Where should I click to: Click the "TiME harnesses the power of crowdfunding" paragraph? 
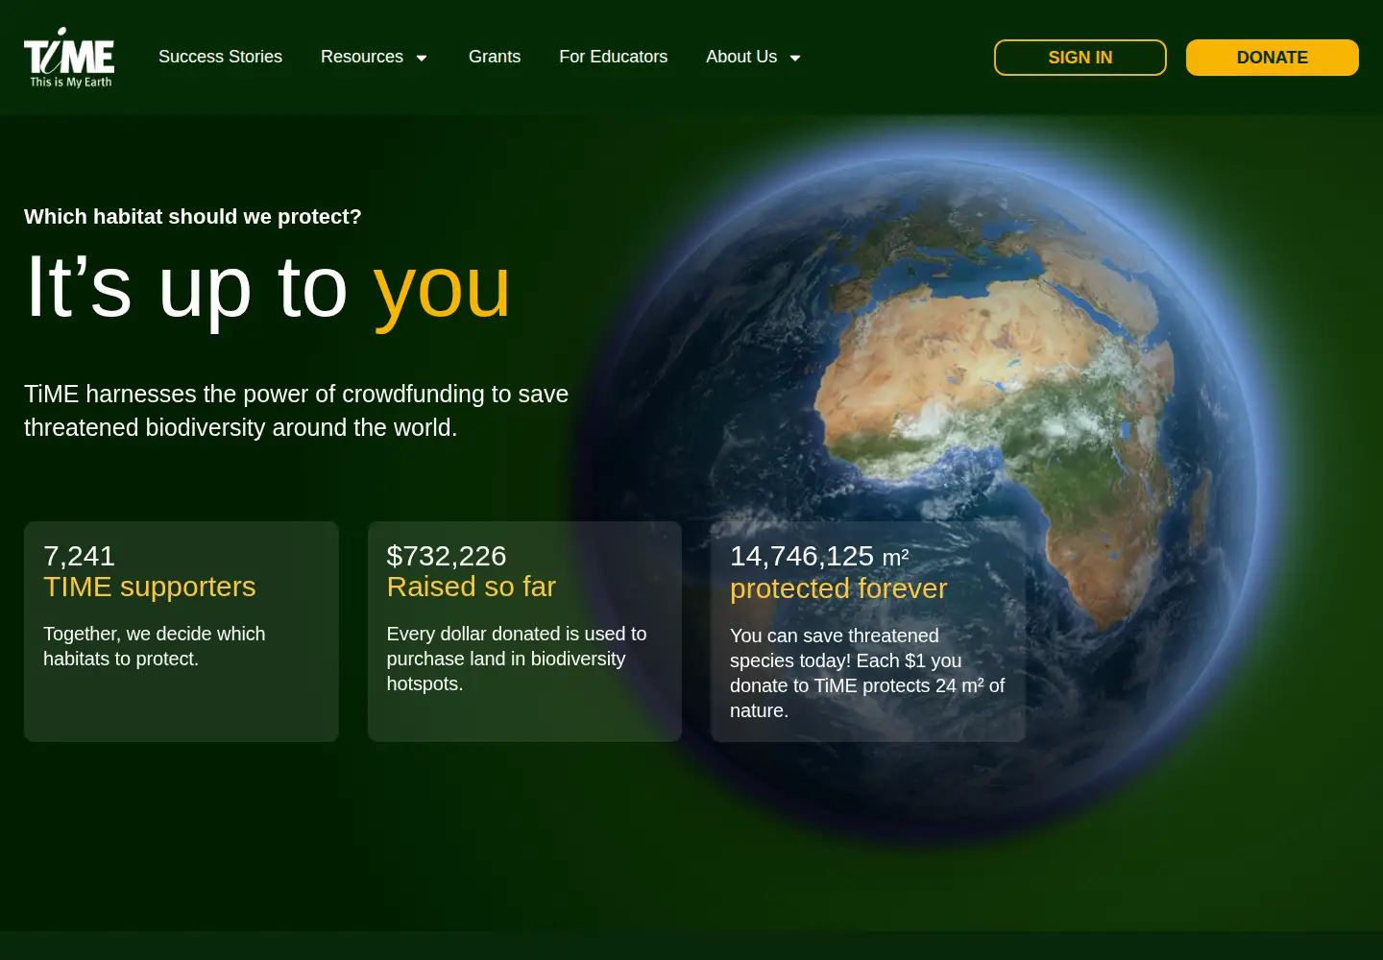(x=297, y=411)
